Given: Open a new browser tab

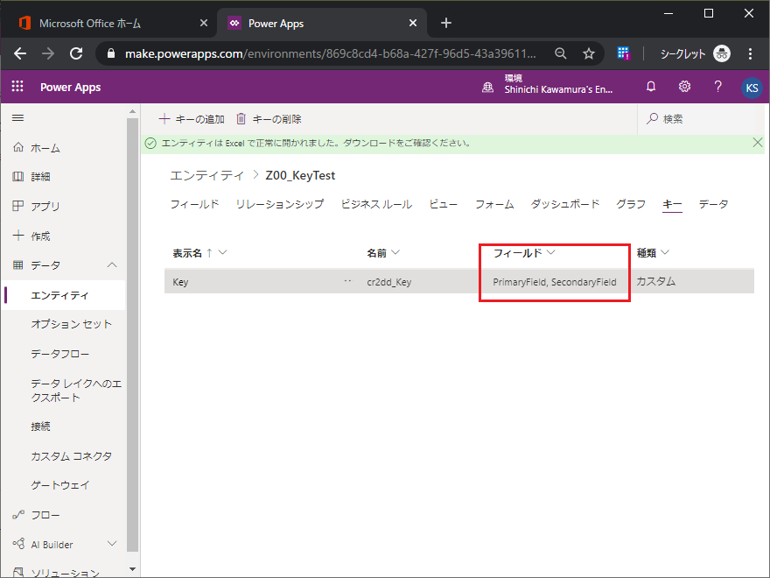Looking at the screenshot, I should click(446, 23).
